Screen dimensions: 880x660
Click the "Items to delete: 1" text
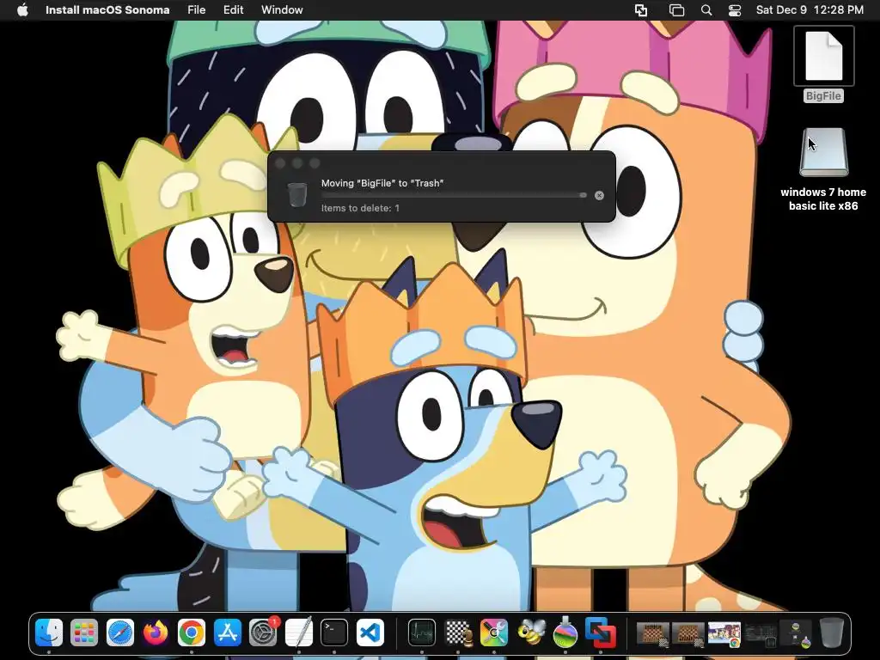(360, 208)
